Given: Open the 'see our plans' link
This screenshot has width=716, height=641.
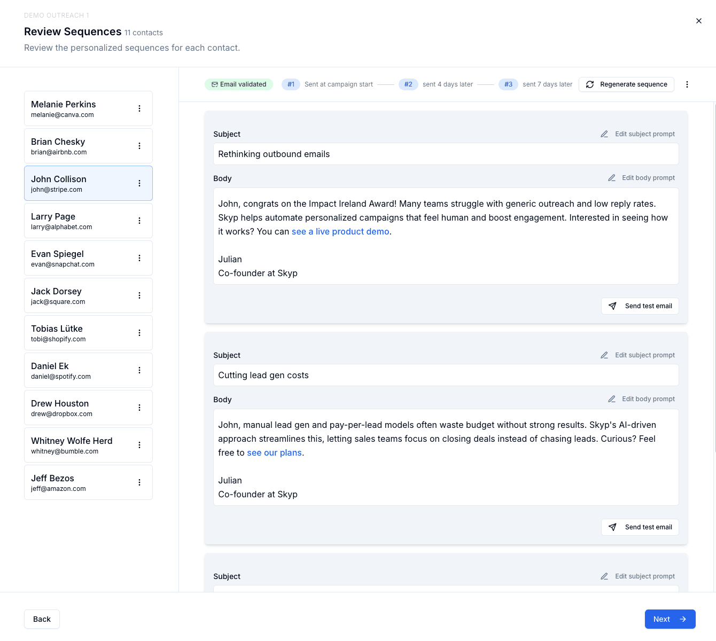Looking at the screenshot, I should point(274,452).
